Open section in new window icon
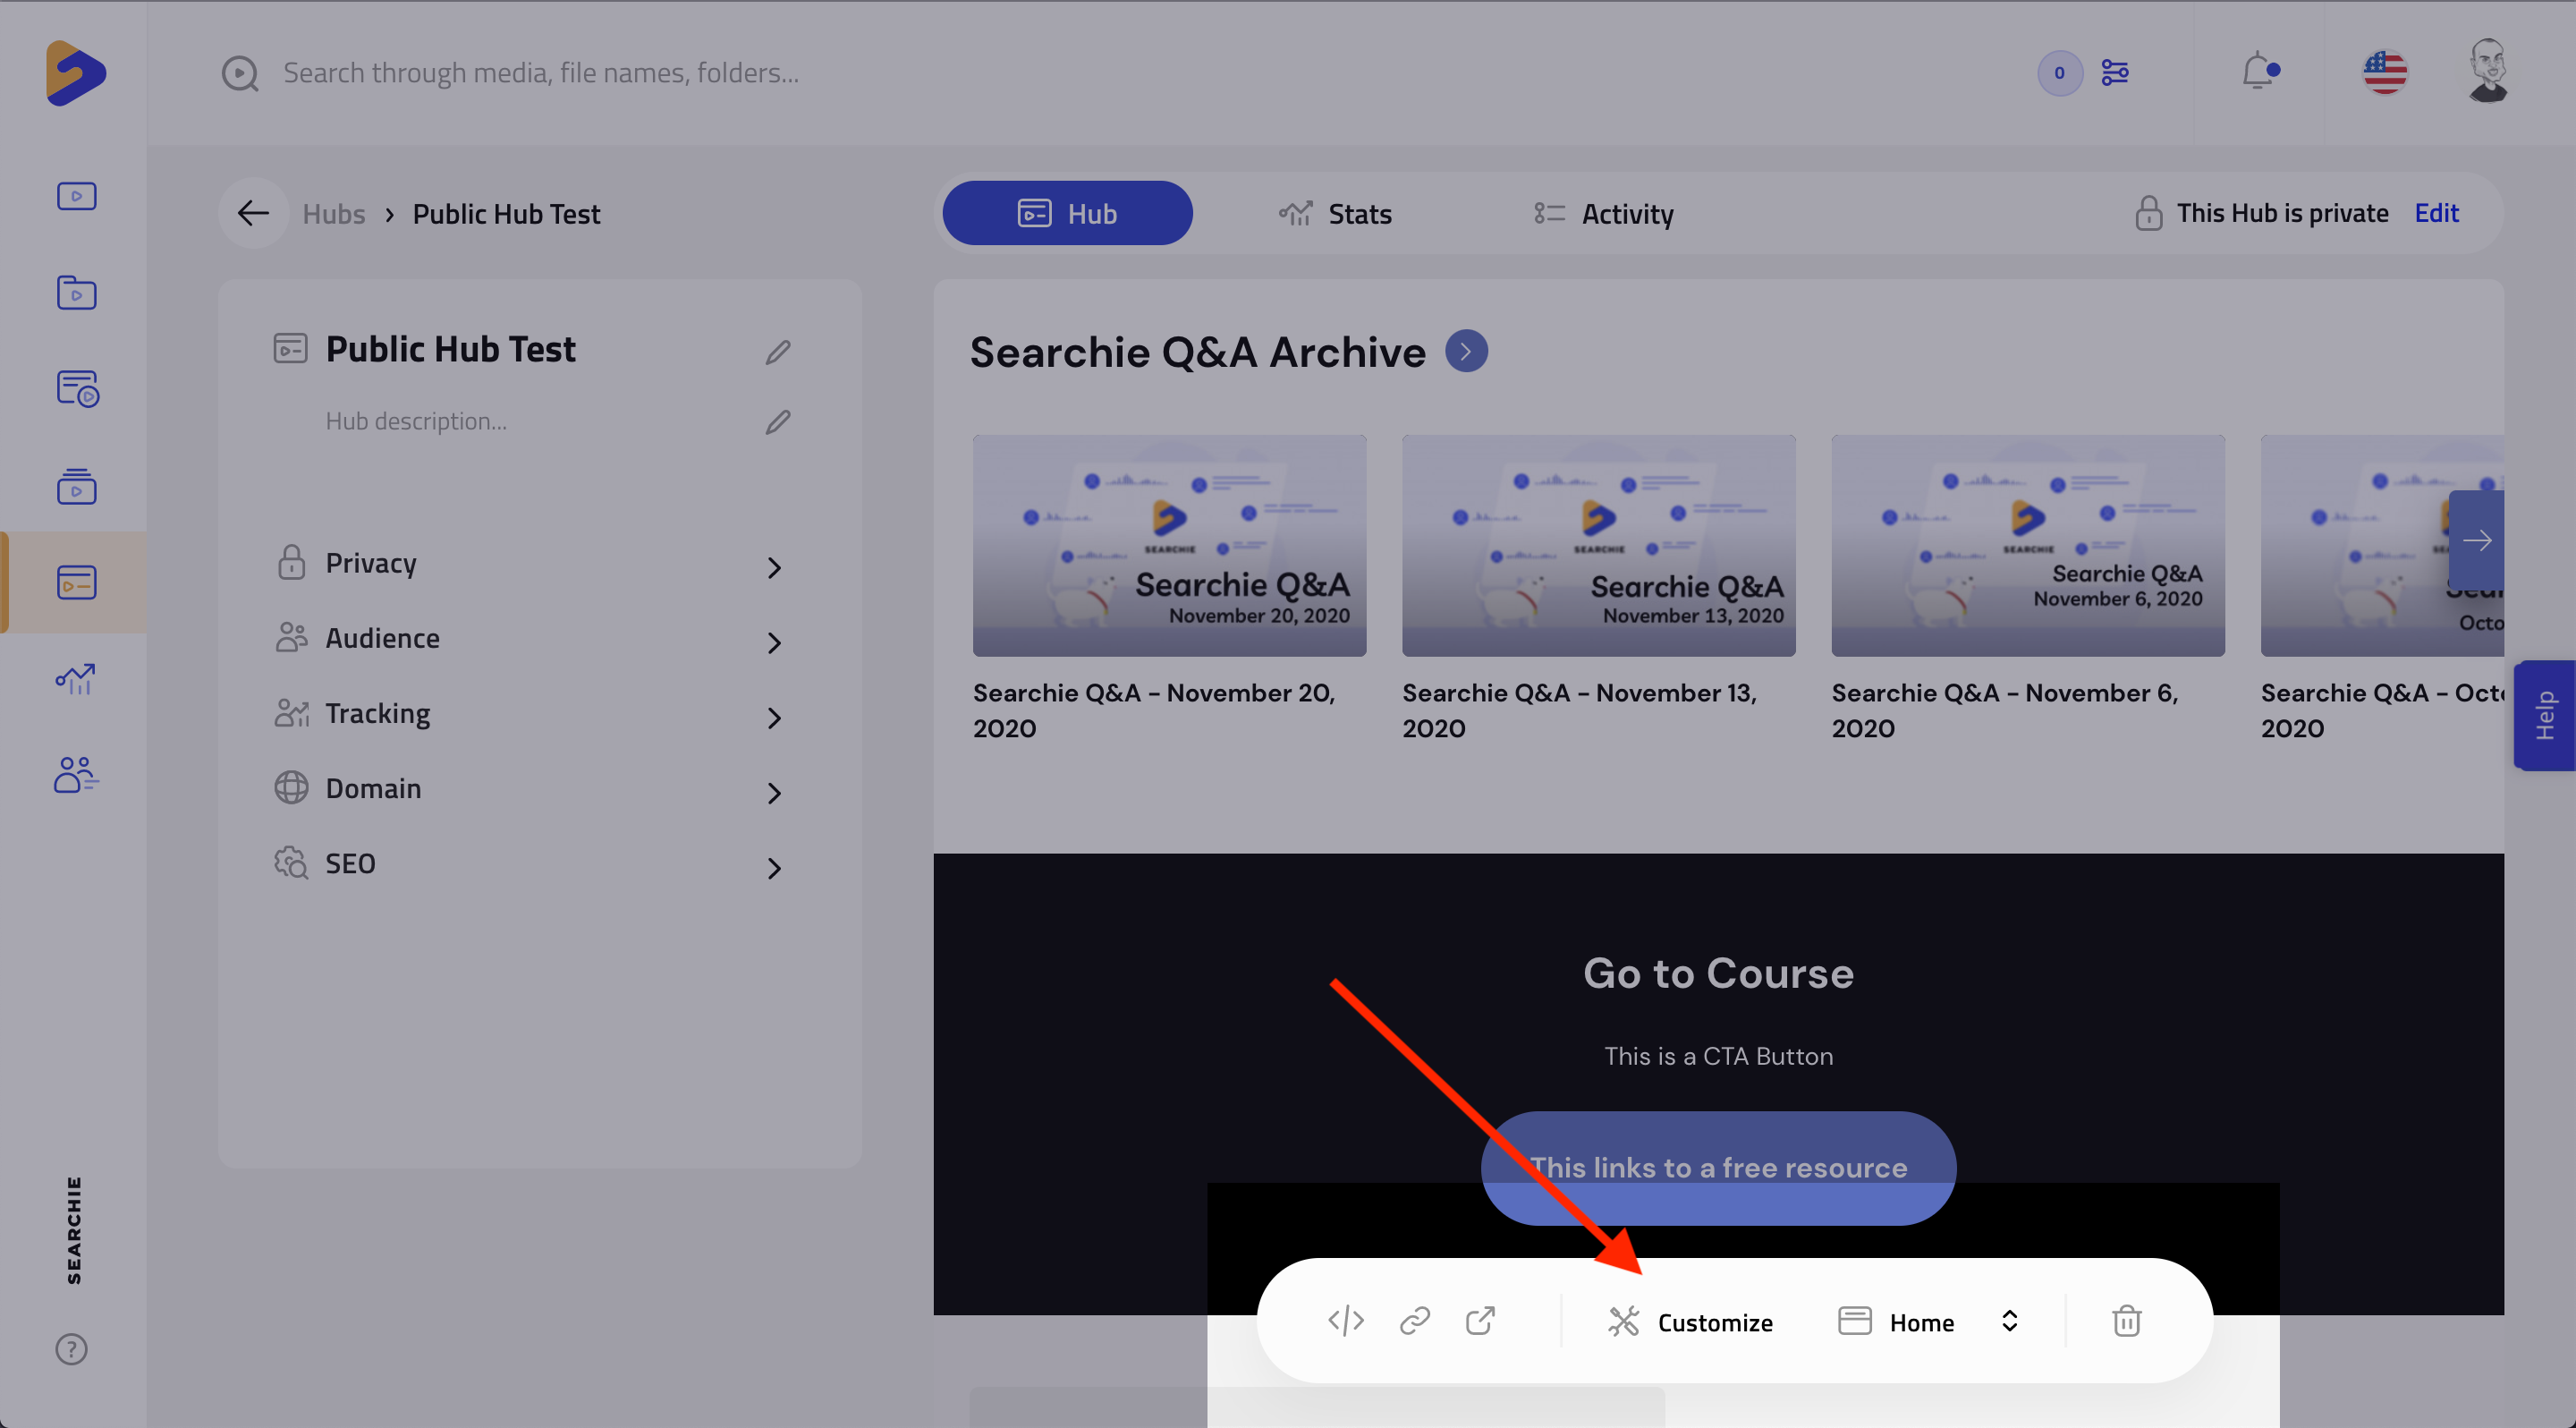Screen dimensions: 2576x1428 coord(1480,1321)
